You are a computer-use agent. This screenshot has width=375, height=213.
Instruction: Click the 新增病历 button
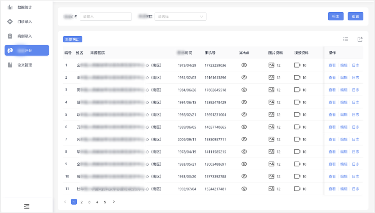[x=72, y=39]
